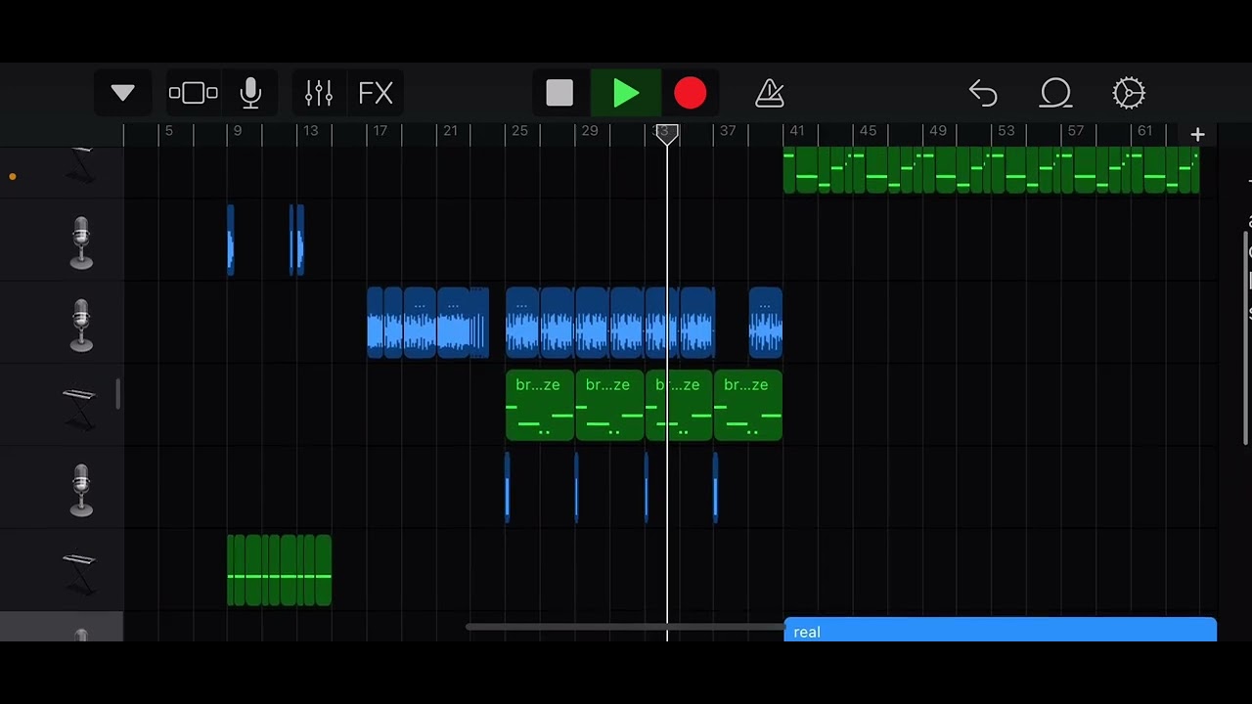Tap the microphone instrument button in toolbar
This screenshot has width=1252, height=704.
(x=250, y=93)
